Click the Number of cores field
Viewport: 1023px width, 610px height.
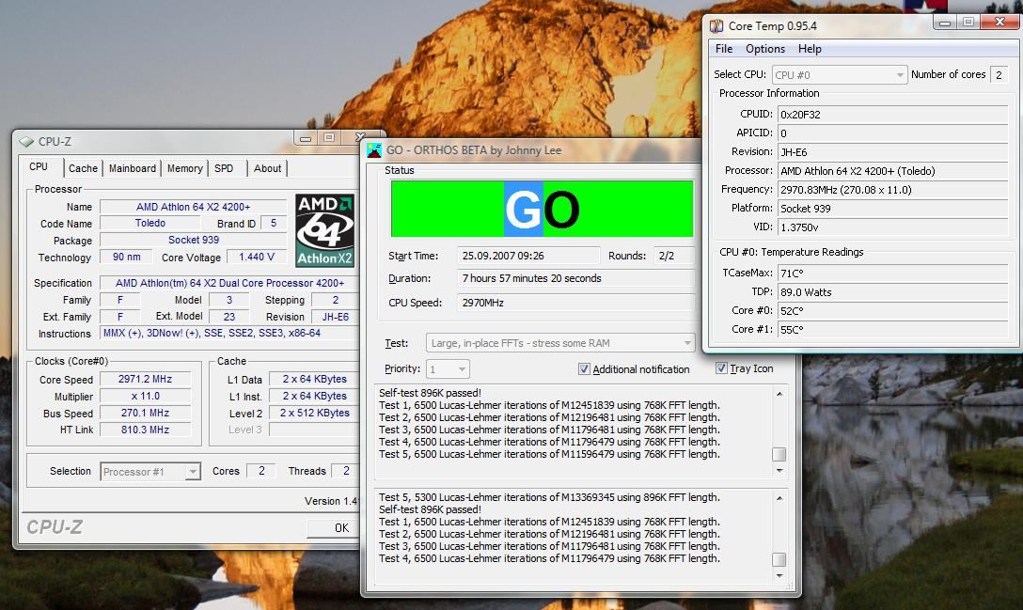[x=999, y=75]
